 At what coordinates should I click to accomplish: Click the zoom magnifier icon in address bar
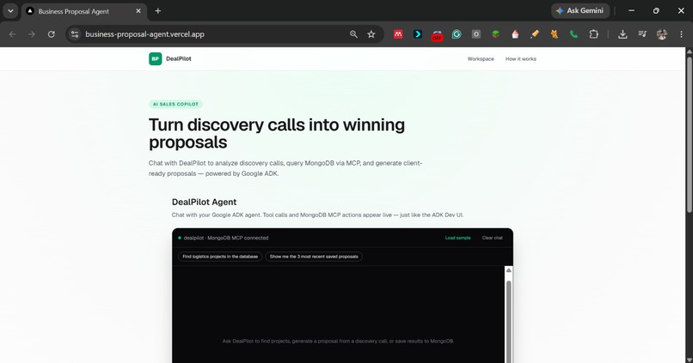tap(353, 34)
